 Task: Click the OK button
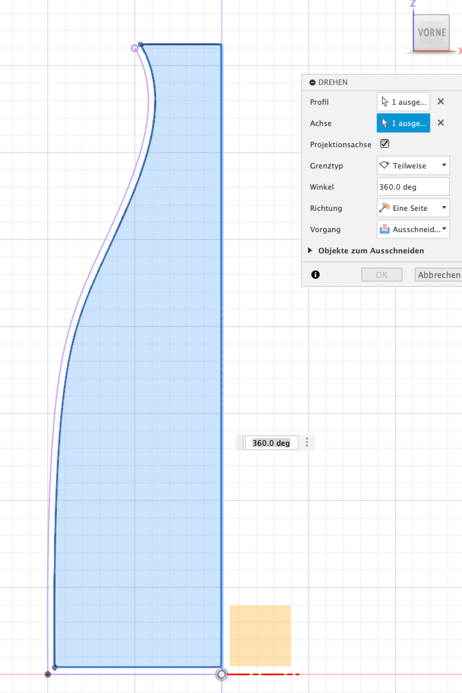[381, 275]
